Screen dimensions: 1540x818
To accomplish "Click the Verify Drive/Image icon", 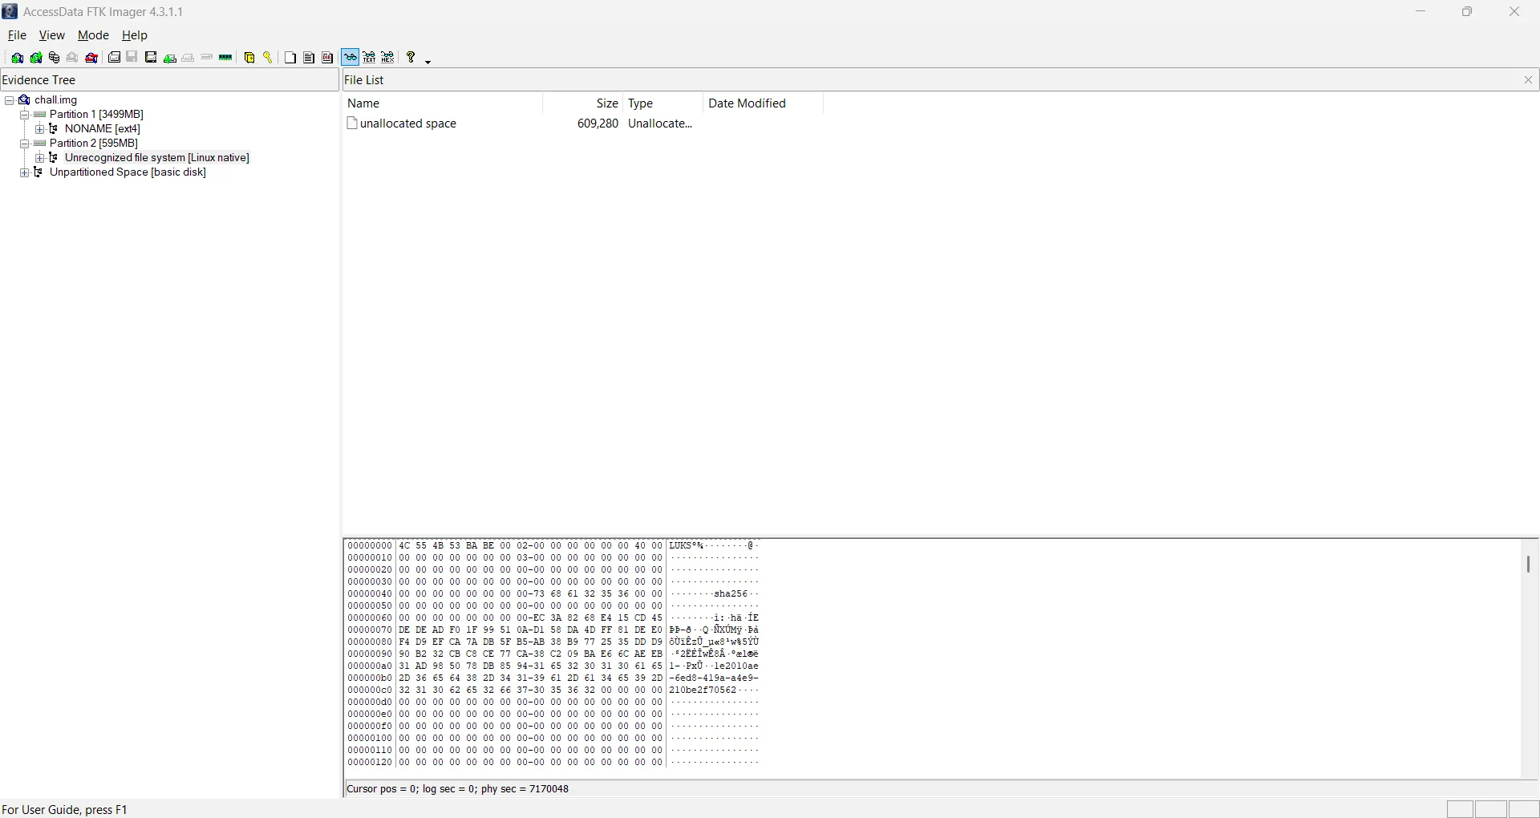I will [207, 58].
